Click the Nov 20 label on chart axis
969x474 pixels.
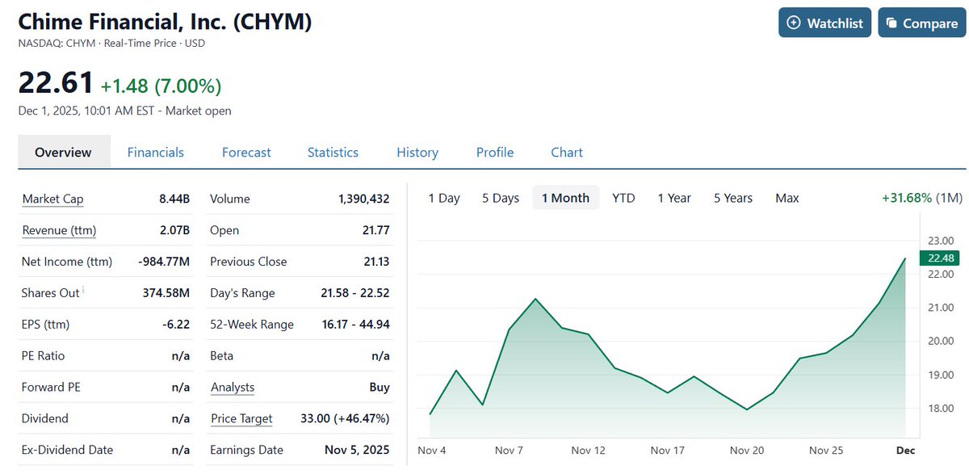[746, 450]
